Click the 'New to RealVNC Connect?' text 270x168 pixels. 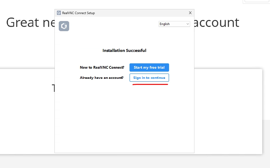[x=102, y=67]
